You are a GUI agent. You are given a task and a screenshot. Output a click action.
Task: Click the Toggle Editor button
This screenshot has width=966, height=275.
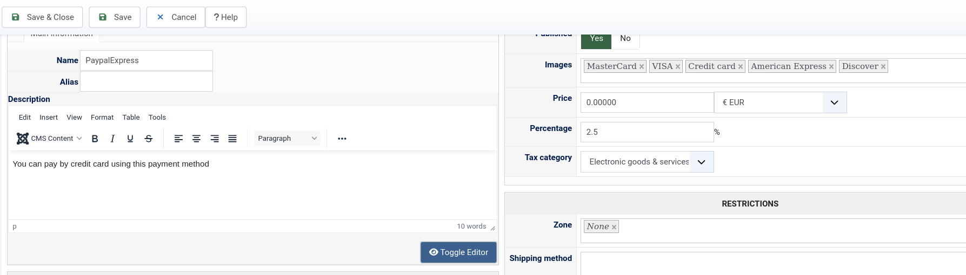(x=458, y=252)
